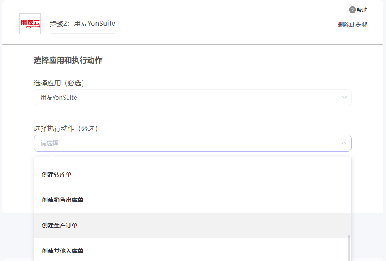This screenshot has width=386, height=261.
Task: Edit step title 步骤2：用友YonSuite
Action: point(82,24)
